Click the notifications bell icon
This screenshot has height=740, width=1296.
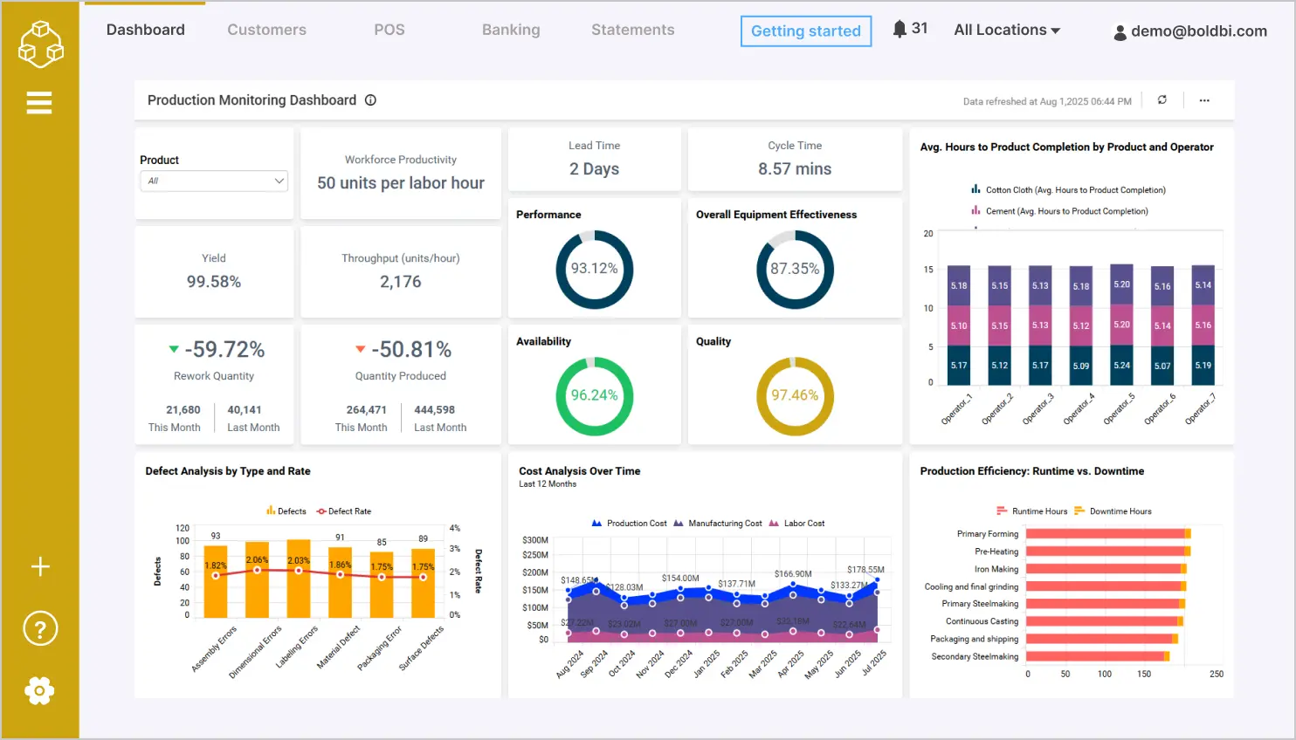[900, 29]
